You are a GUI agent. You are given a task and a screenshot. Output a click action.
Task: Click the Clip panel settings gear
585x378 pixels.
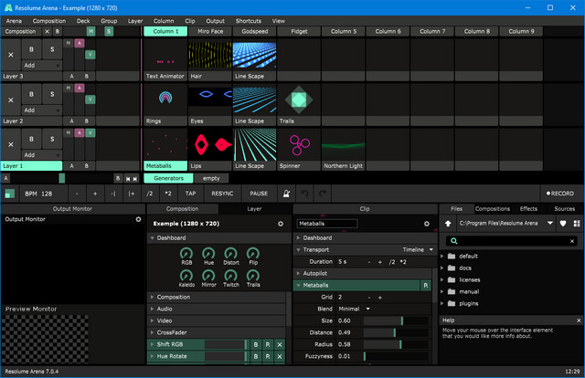pyautogui.click(x=426, y=223)
